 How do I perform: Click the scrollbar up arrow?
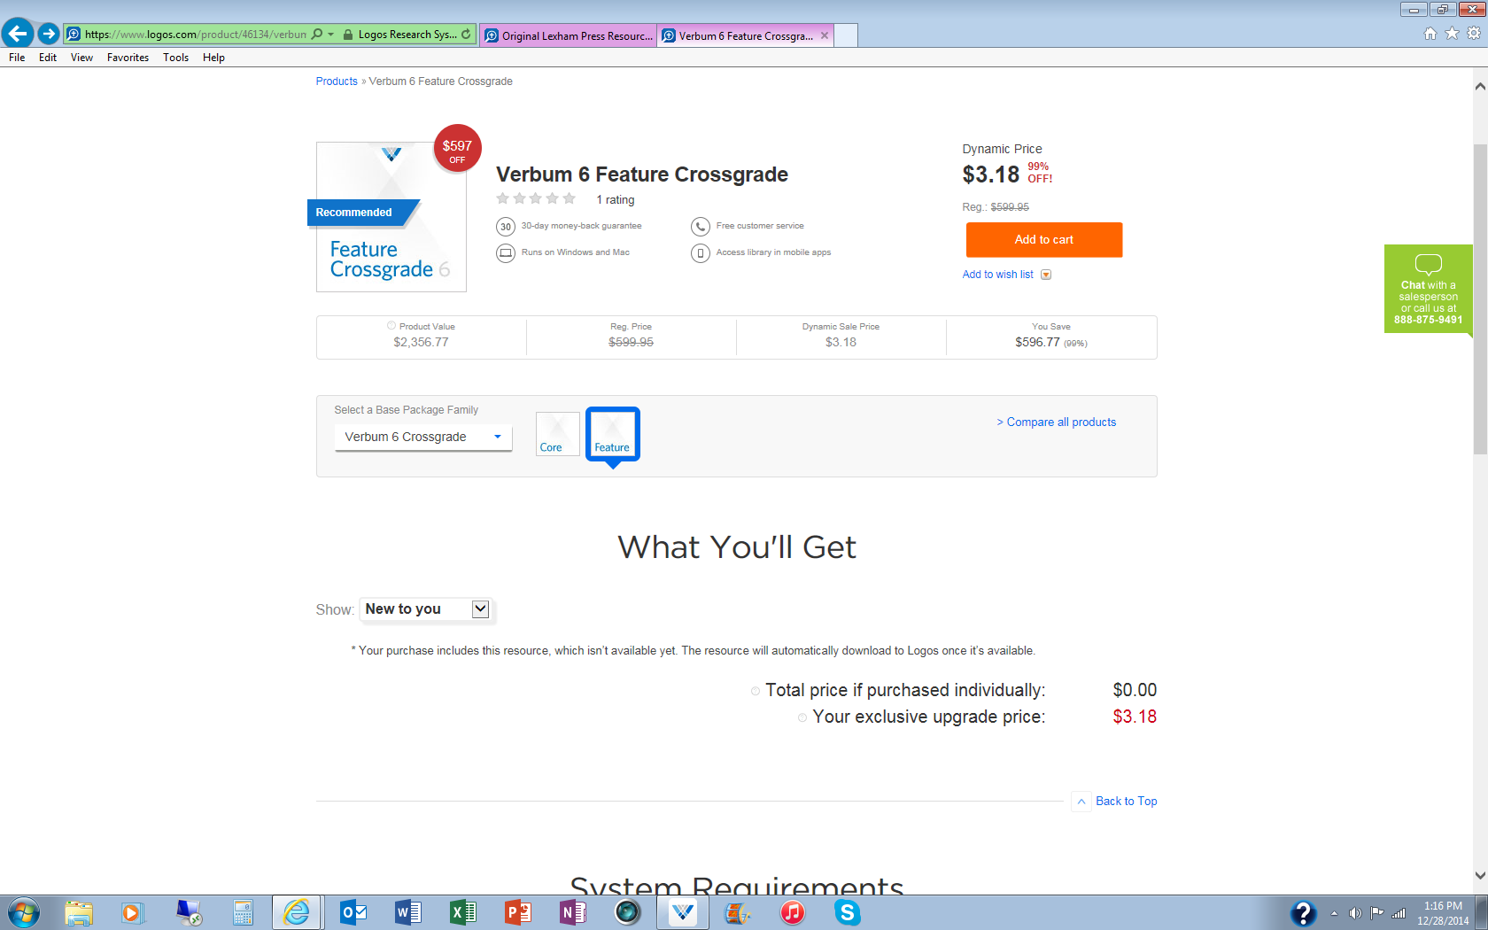coord(1480,87)
